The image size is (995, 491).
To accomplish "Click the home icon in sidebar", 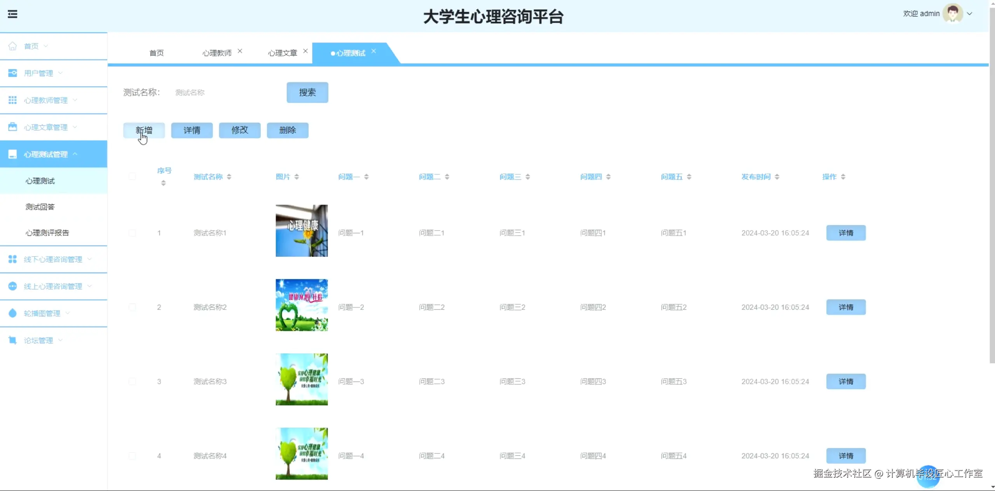I will tap(12, 46).
